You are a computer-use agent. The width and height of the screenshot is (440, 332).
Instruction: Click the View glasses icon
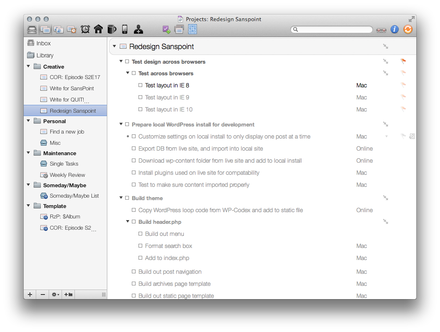[381, 30]
